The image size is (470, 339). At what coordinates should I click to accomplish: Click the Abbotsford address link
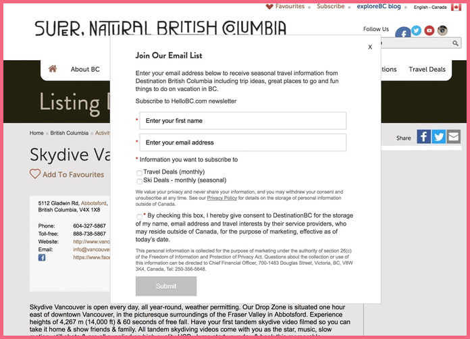click(x=93, y=203)
